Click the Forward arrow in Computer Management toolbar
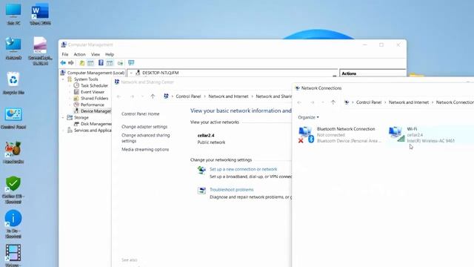Image resolution: width=474 pixels, height=267 pixels. 71,63
